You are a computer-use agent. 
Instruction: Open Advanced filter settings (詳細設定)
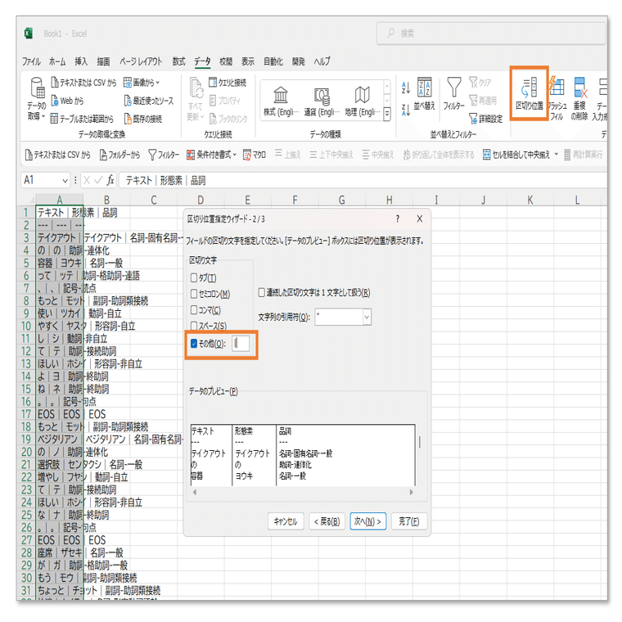click(x=485, y=119)
